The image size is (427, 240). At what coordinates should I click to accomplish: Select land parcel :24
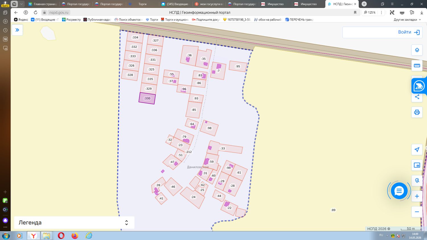point(193,197)
